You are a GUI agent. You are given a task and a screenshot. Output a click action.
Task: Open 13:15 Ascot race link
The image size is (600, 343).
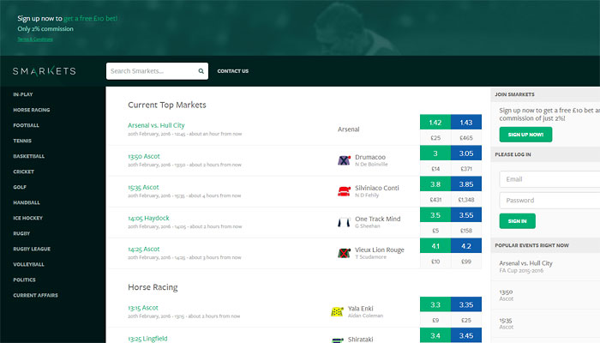(143, 308)
